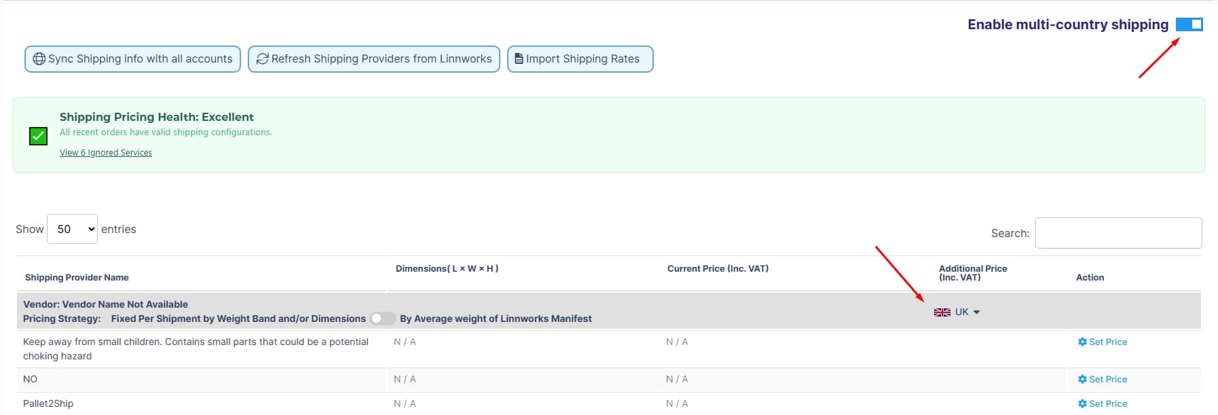Select Set Price for Pallet2Ship
Screen dimensions: 1218x415
(x=1103, y=403)
